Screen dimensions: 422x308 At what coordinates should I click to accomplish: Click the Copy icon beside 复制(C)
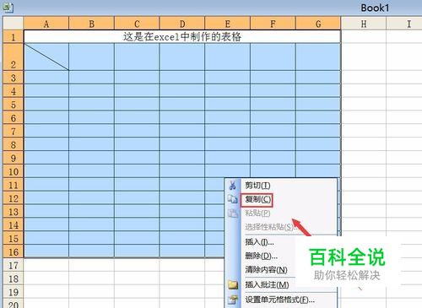(233, 199)
